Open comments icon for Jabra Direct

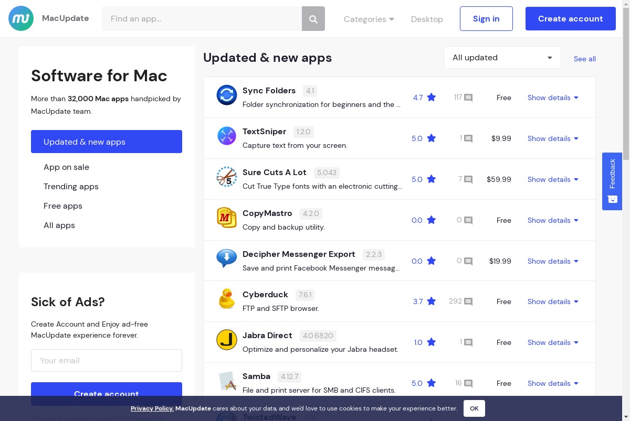point(468,343)
